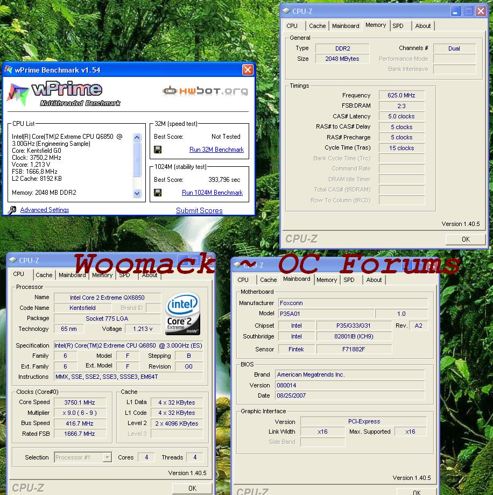Click the Rated FSB value 1666.7 MHz
The width and height of the screenshot is (493, 495).
pyautogui.click(x=80, y=434)
